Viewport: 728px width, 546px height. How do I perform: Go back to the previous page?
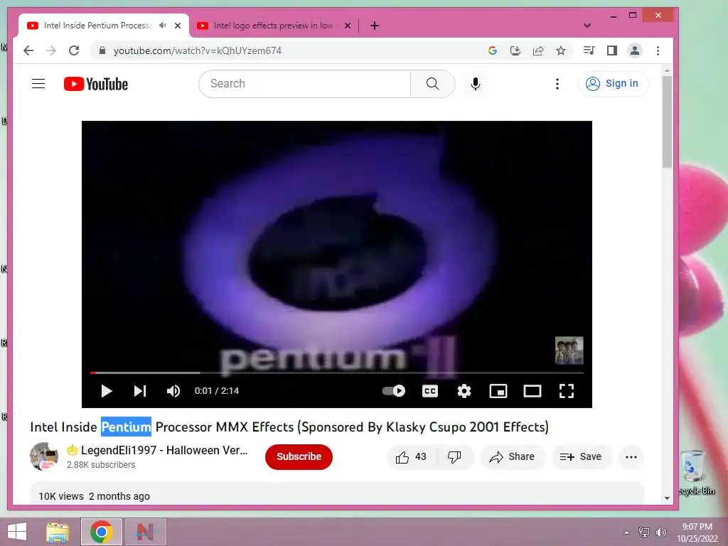(28, 50)
